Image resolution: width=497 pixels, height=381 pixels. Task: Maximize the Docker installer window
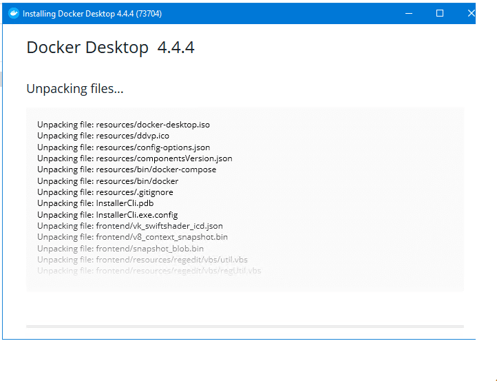pyautogui.click(x=440, y=14)
